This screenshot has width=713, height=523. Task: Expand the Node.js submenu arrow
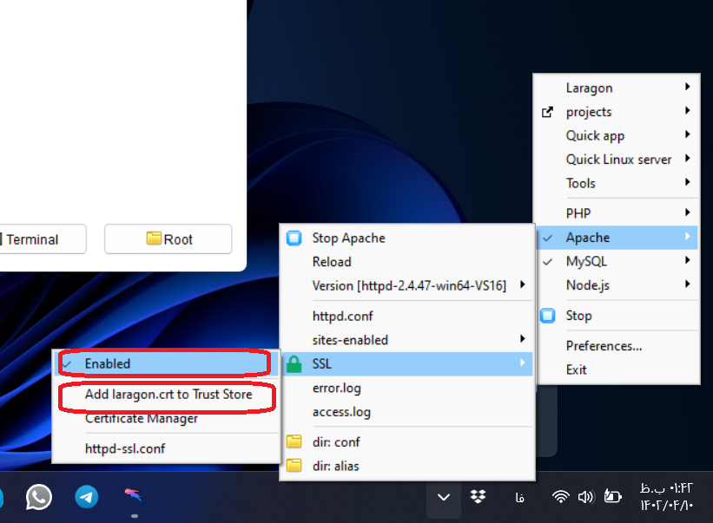point(688,284)
